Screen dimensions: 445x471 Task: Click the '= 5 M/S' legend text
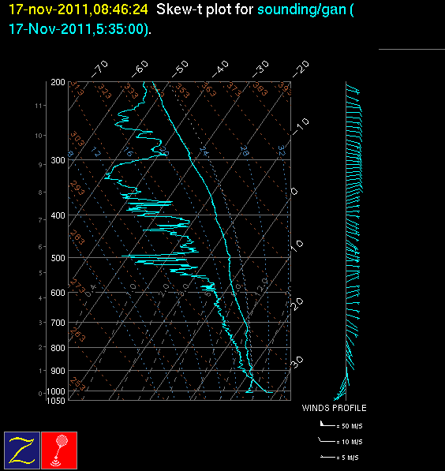(348, 458)
